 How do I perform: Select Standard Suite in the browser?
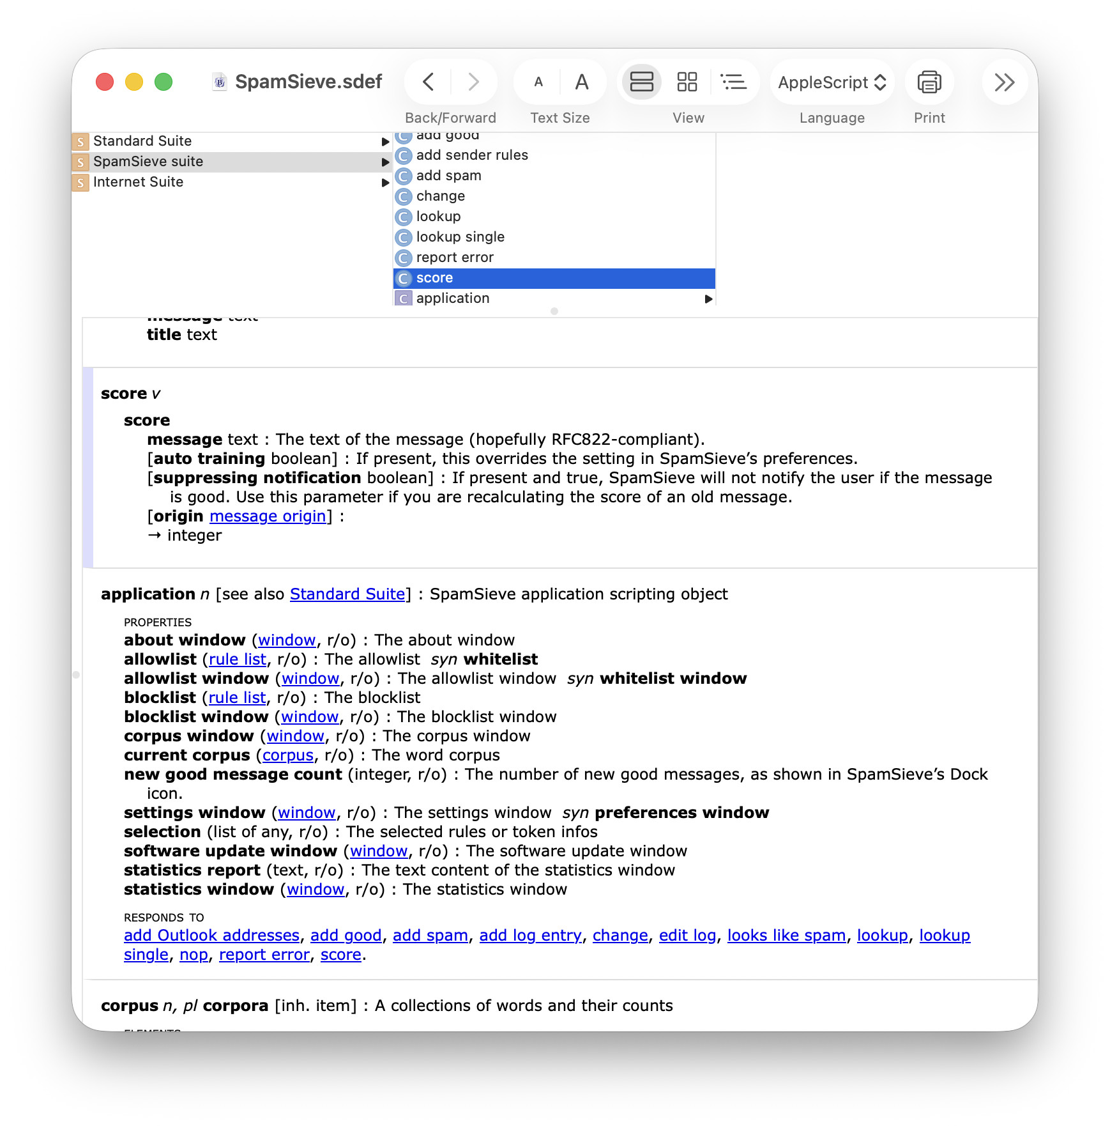click(x=143, y=141)
